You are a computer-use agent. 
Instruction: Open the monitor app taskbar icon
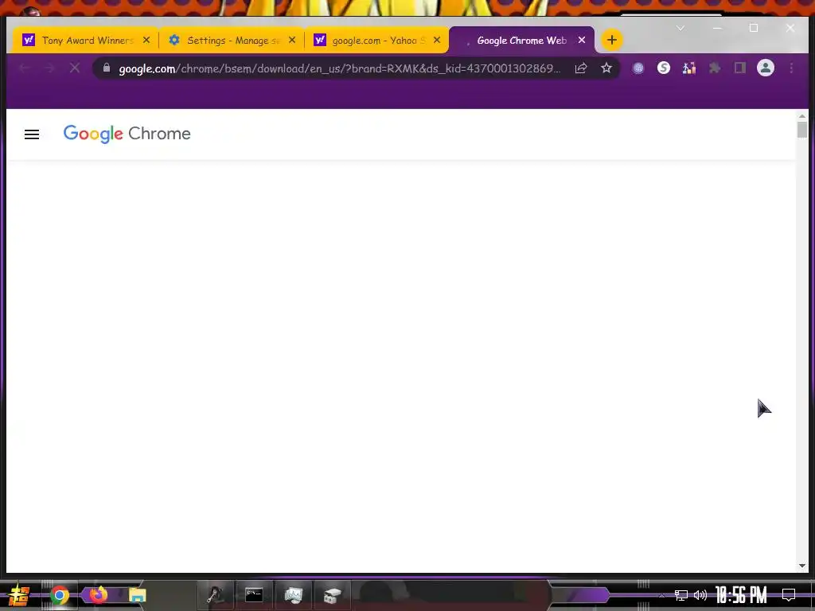[293, 595]
